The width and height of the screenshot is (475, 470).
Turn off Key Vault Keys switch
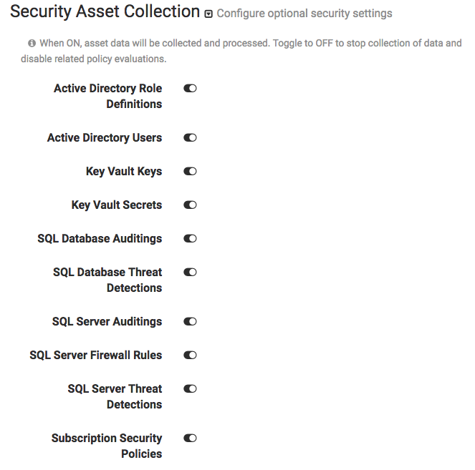pos(190,172)
